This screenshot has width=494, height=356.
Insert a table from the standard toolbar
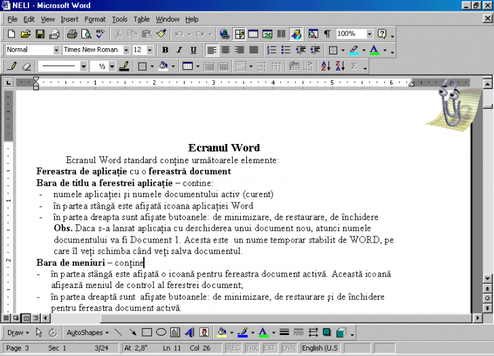253,34
